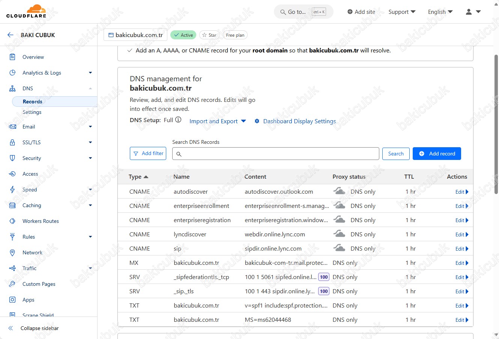499x339 pixels.
Task: Click the page vertical scrollbar
Action: tap(496, 124)
